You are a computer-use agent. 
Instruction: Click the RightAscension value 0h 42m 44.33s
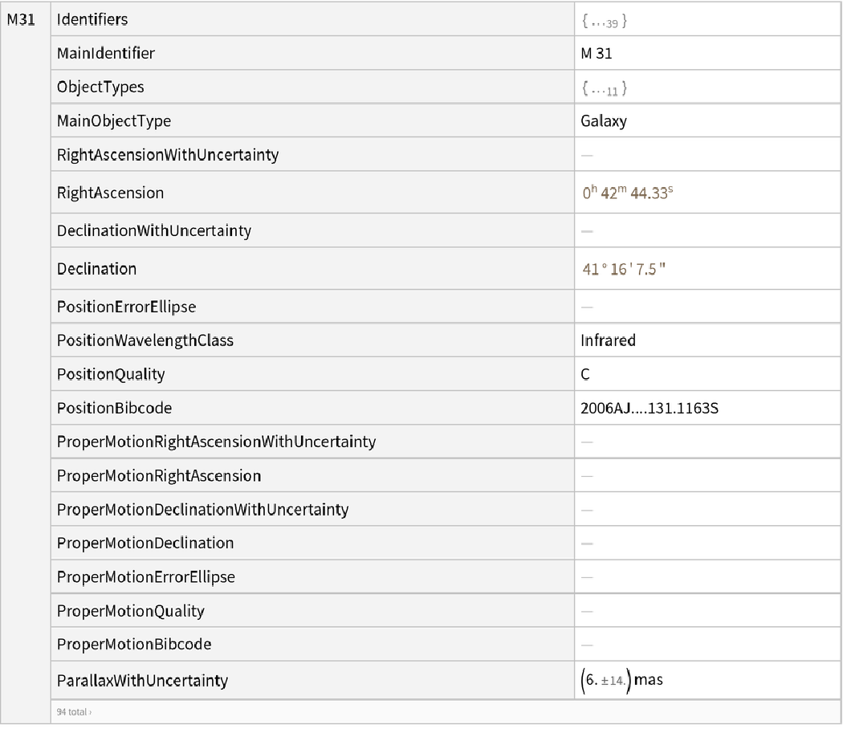(x=625, y=193)
